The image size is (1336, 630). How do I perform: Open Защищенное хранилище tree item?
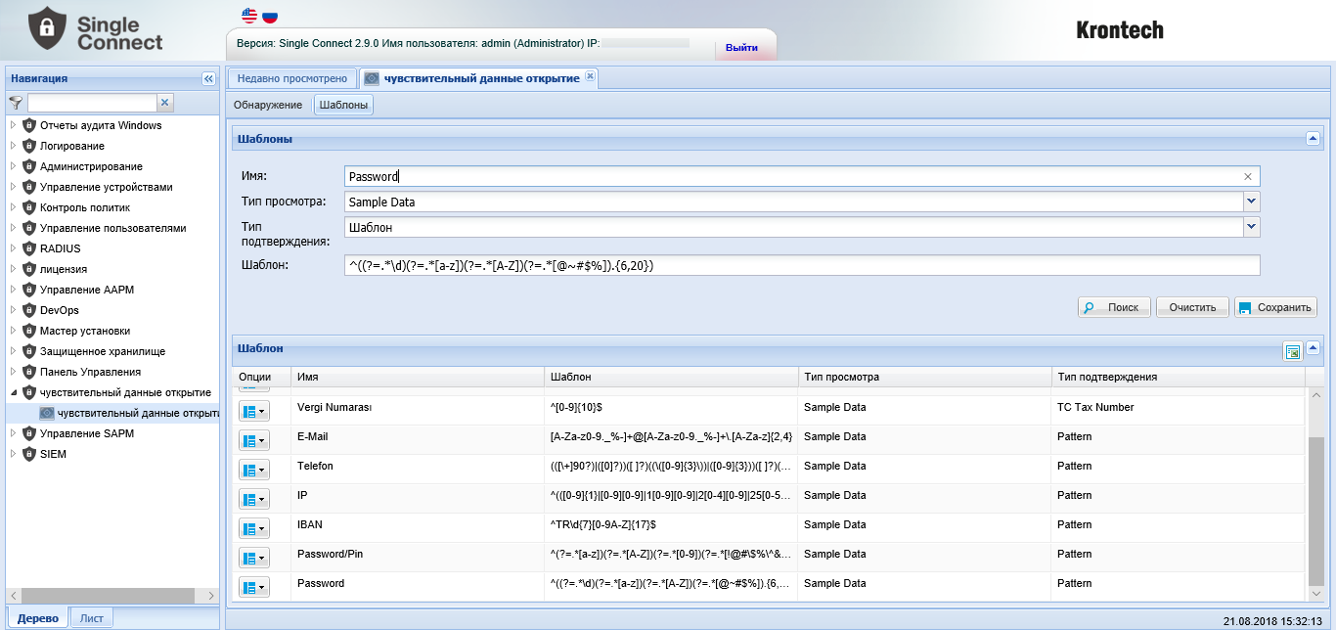pos(103,351)
